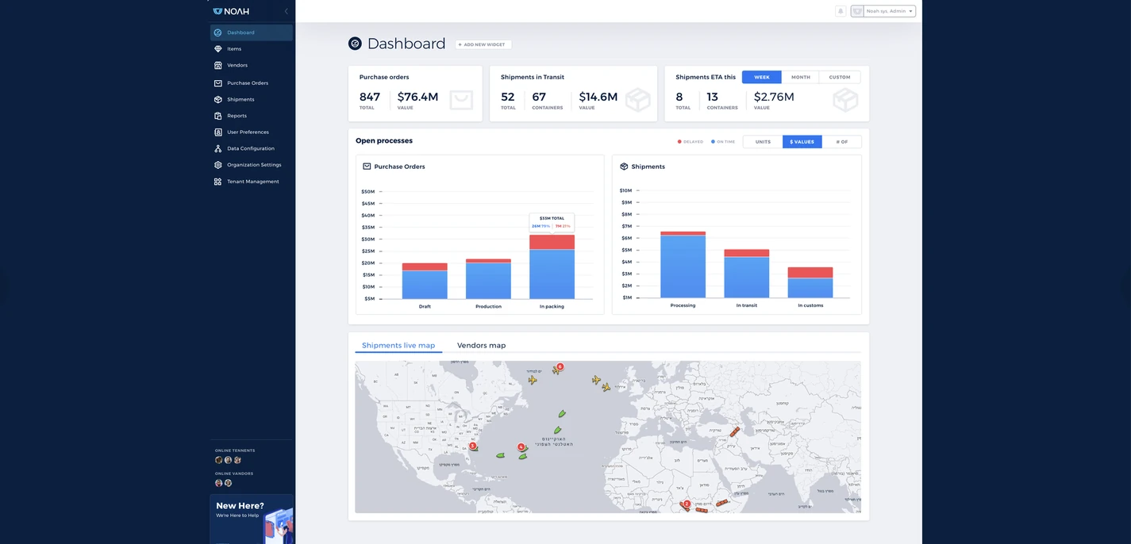Viewport: 1131px width, 544px height.
Task: Click the map cluster marker numbered 3
Action: click(472, 446)
